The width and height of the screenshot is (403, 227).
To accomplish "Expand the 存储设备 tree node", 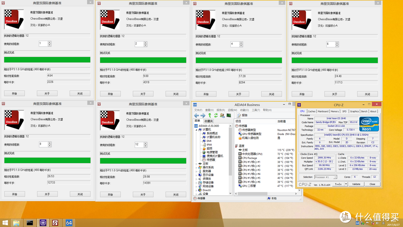I will coord(196,182).
